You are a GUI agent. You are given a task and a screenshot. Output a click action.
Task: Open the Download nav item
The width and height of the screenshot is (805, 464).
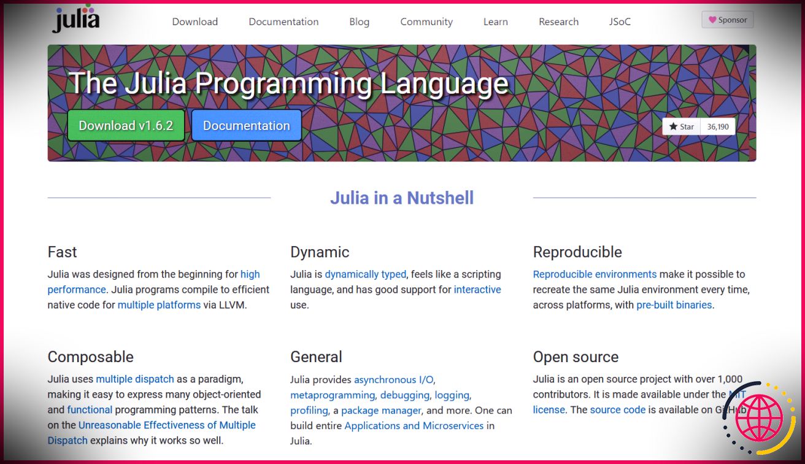point(195,21)
